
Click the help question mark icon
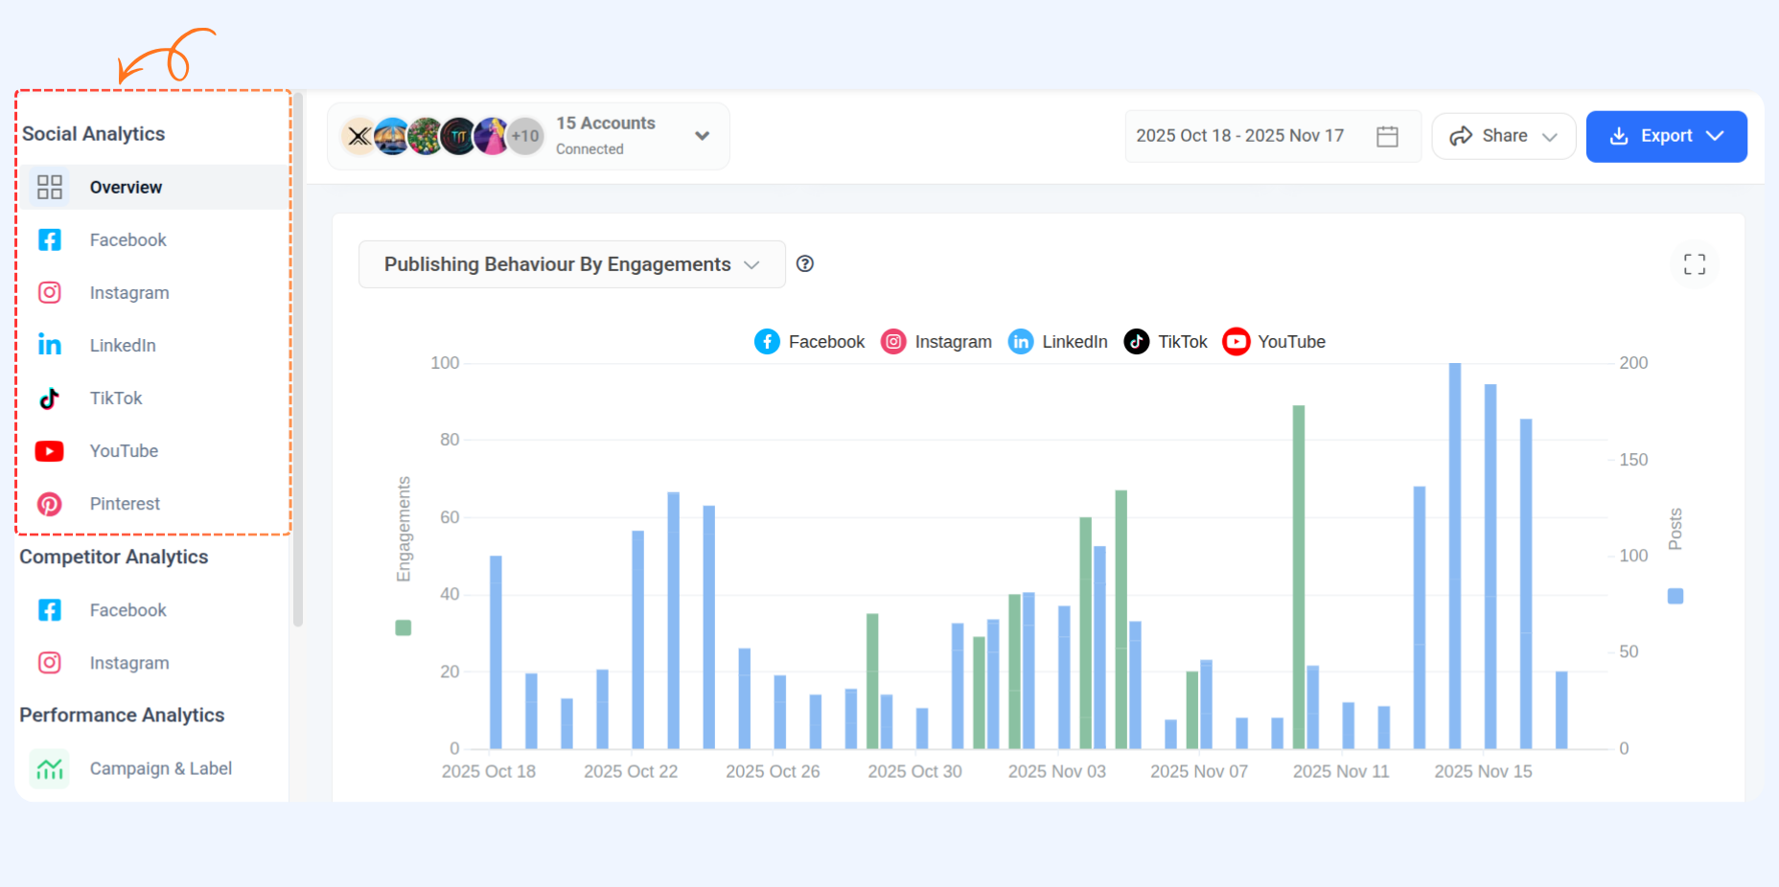[805, 263]
